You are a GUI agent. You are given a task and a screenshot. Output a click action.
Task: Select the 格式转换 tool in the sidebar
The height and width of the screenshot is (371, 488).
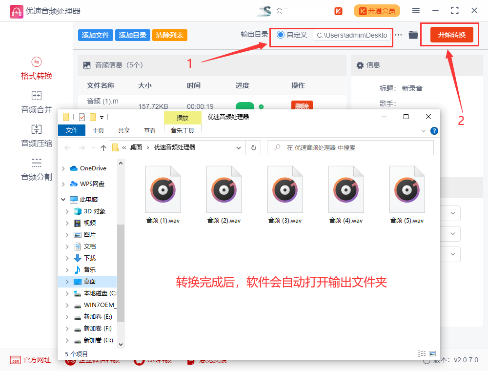[x=37, y=67]
